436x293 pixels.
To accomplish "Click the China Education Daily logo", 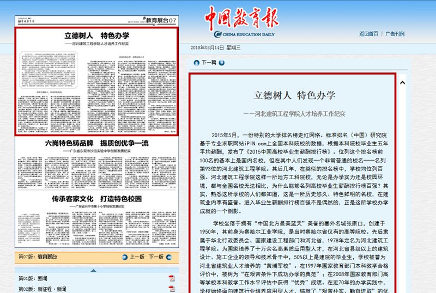I will [244, 34].
